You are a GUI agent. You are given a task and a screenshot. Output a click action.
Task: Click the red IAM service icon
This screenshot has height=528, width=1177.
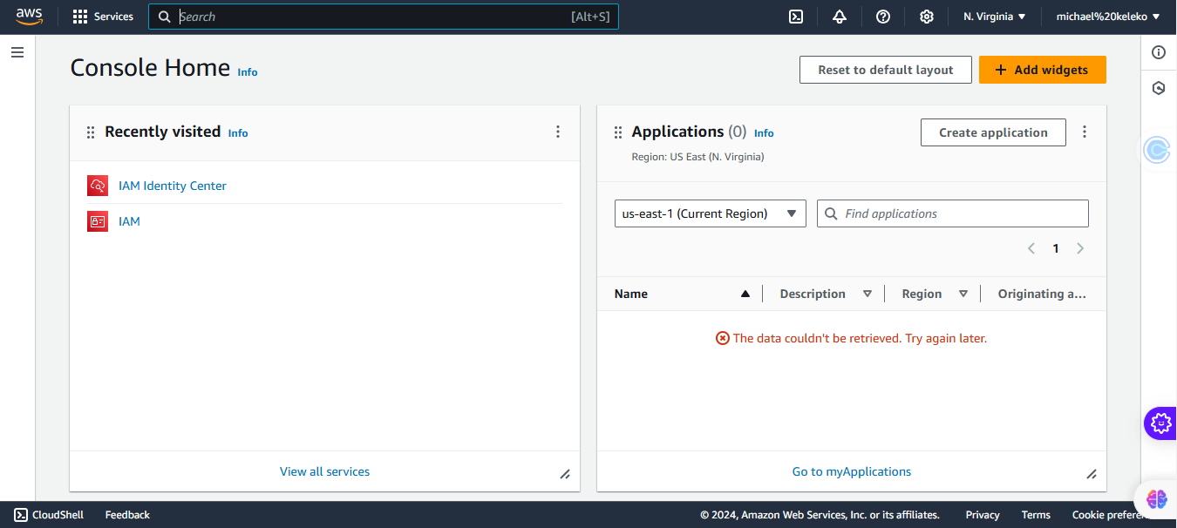[x=97, y=221]
